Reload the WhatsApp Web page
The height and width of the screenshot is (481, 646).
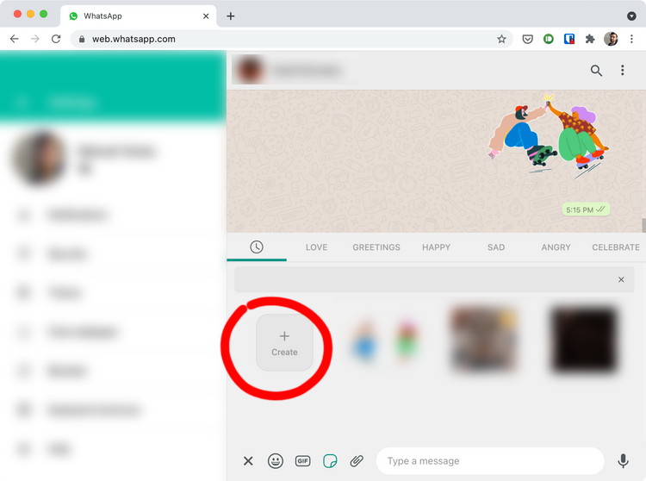pos(56,39)
